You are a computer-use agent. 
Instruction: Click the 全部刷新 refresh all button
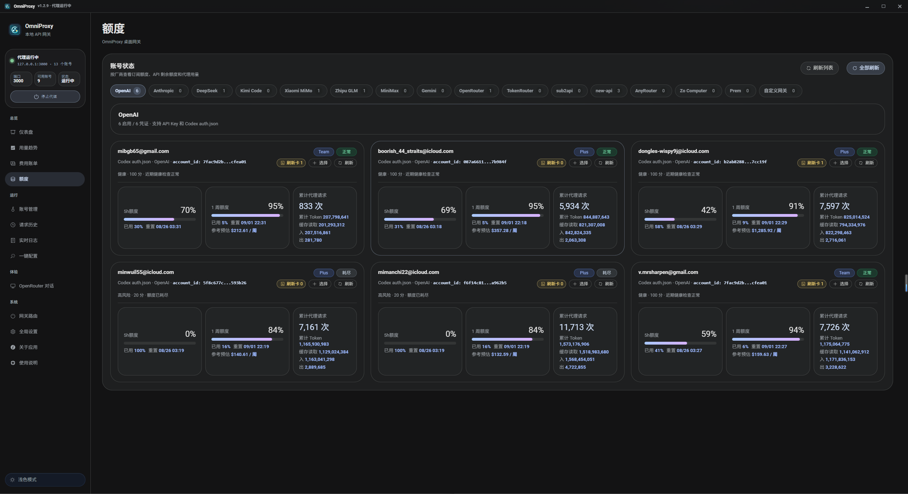pyautogui.click(x=865, y=68)
